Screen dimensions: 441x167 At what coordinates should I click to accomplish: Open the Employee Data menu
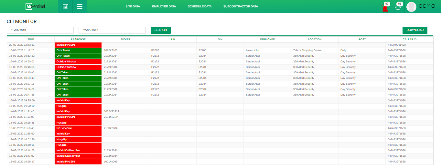click(x=164, y=6)
